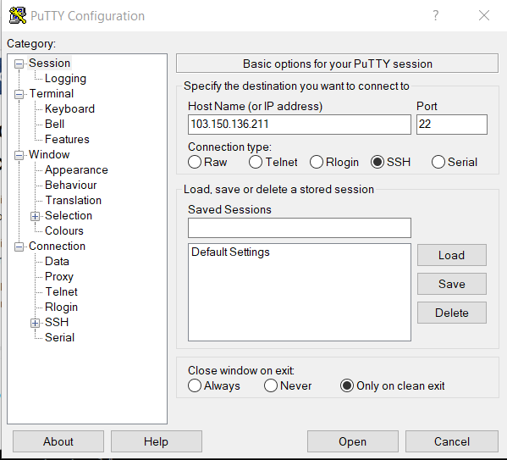Collapse the Terminal category

(x=19, y=94)
